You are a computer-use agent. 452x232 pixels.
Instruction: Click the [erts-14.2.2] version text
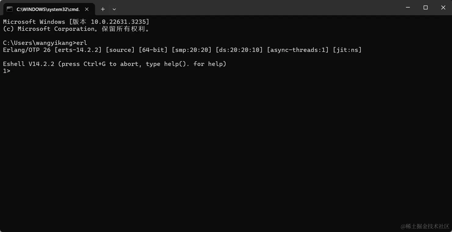coord(78,50)
